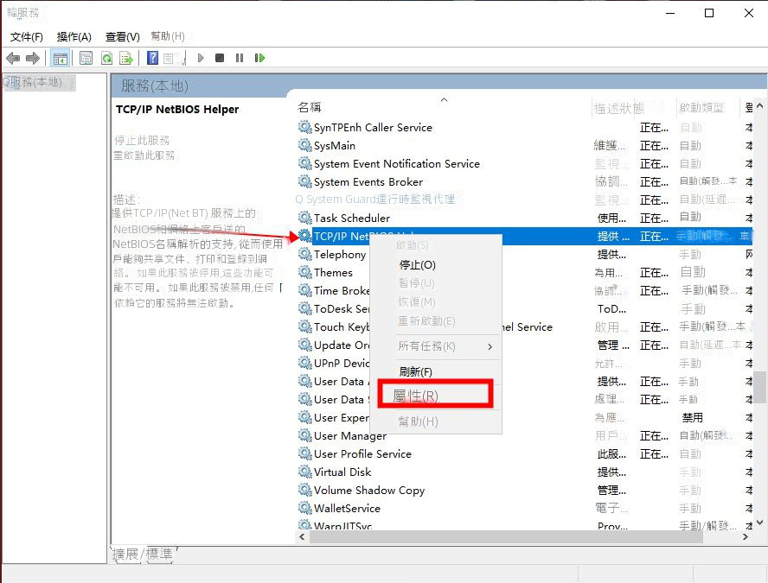Click the Start Service play icon
Viewport: 768px width, 583px height.
pyautogui.click(x=201, y=58)
